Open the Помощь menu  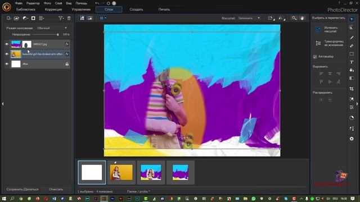click(81, 3)
